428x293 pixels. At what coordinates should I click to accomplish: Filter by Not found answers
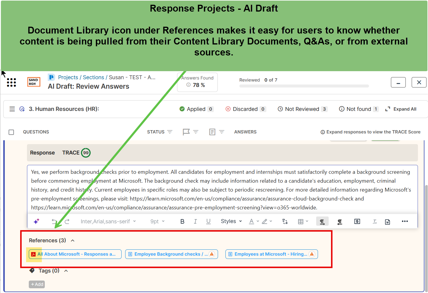(x=359, y=109)
